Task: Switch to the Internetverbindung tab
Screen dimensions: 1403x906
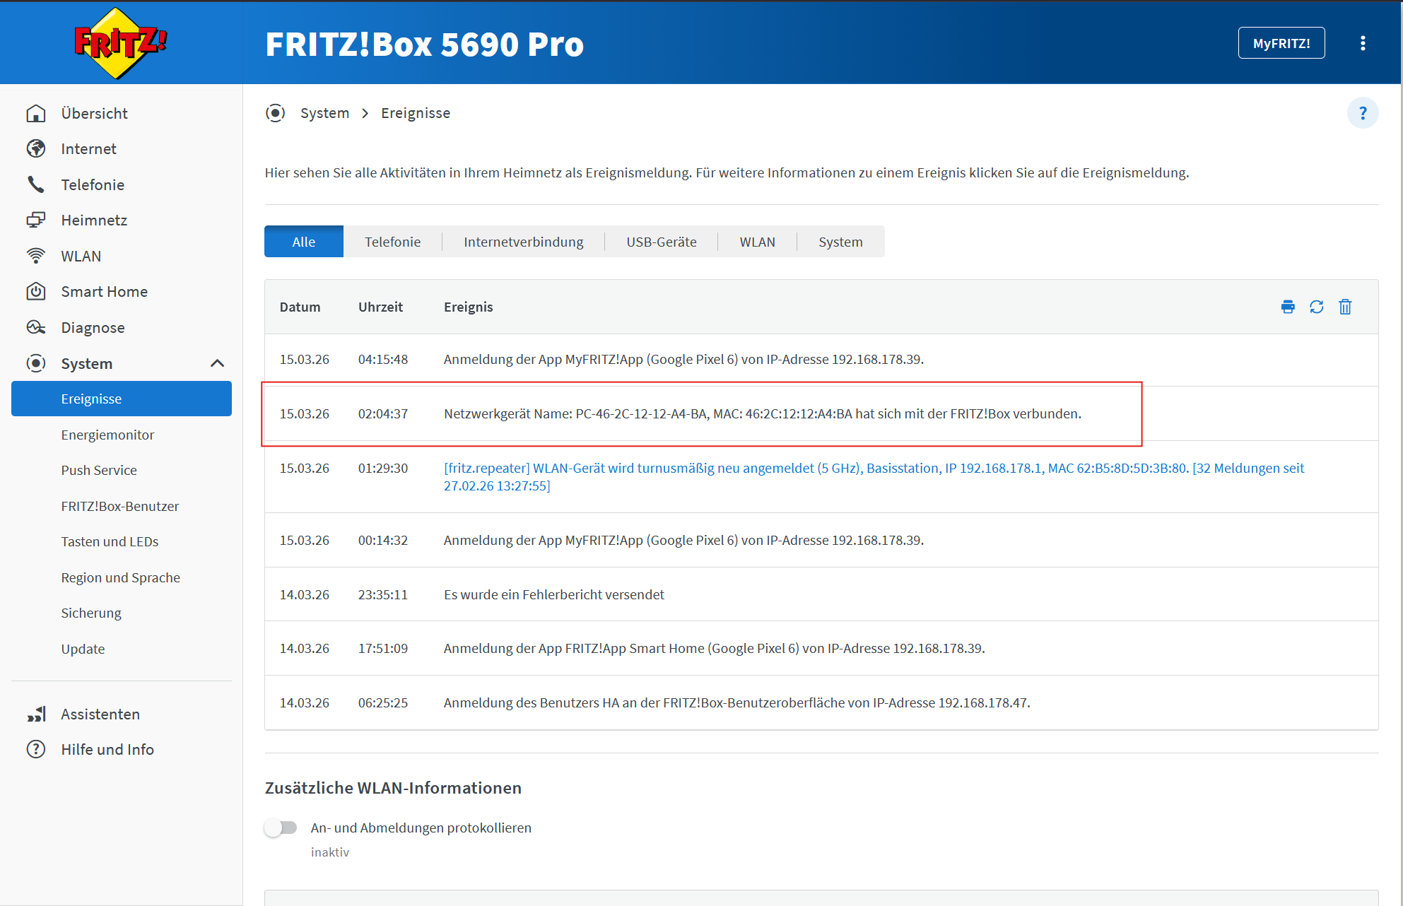Action: click(523, 242)
